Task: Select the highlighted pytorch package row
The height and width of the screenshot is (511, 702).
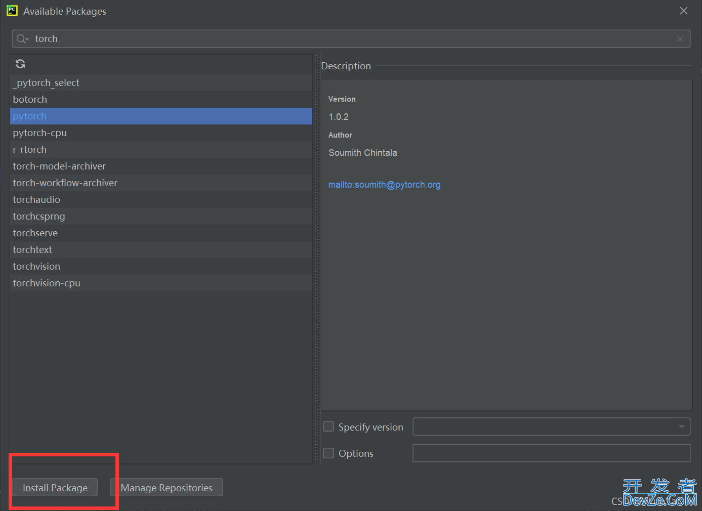Action: point(161,116)
